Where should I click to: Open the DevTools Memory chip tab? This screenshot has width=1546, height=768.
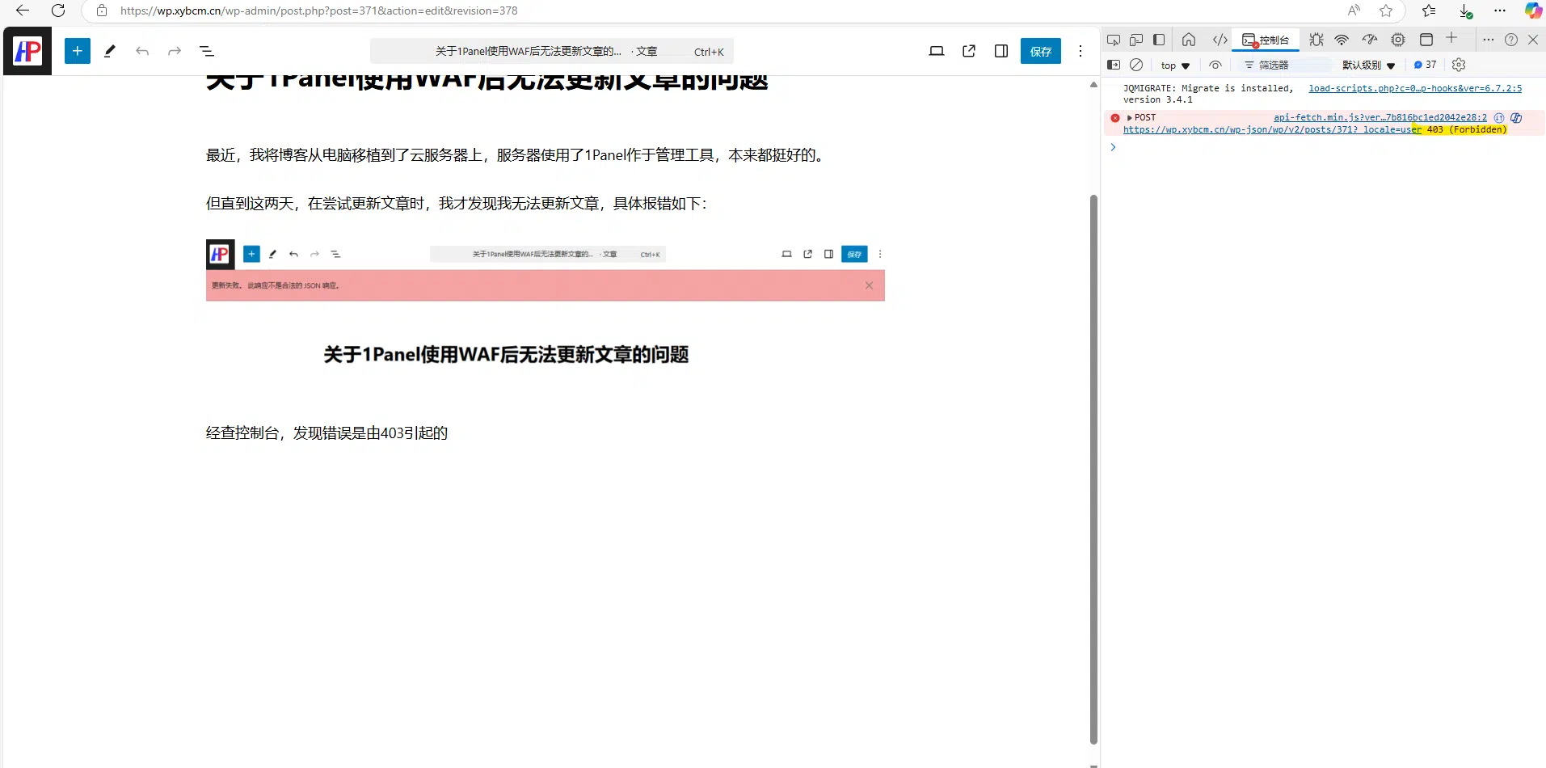[1398, 40]
